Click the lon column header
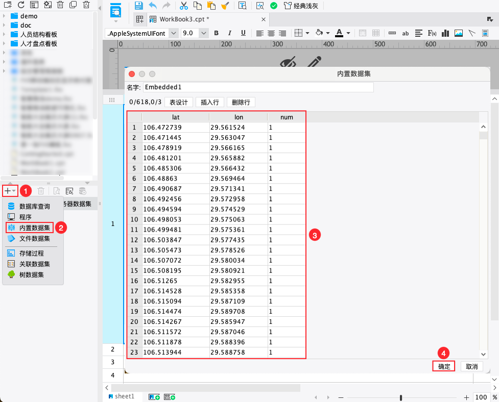The width and height of the screenshot is (499, 402). tap(239, 117)
